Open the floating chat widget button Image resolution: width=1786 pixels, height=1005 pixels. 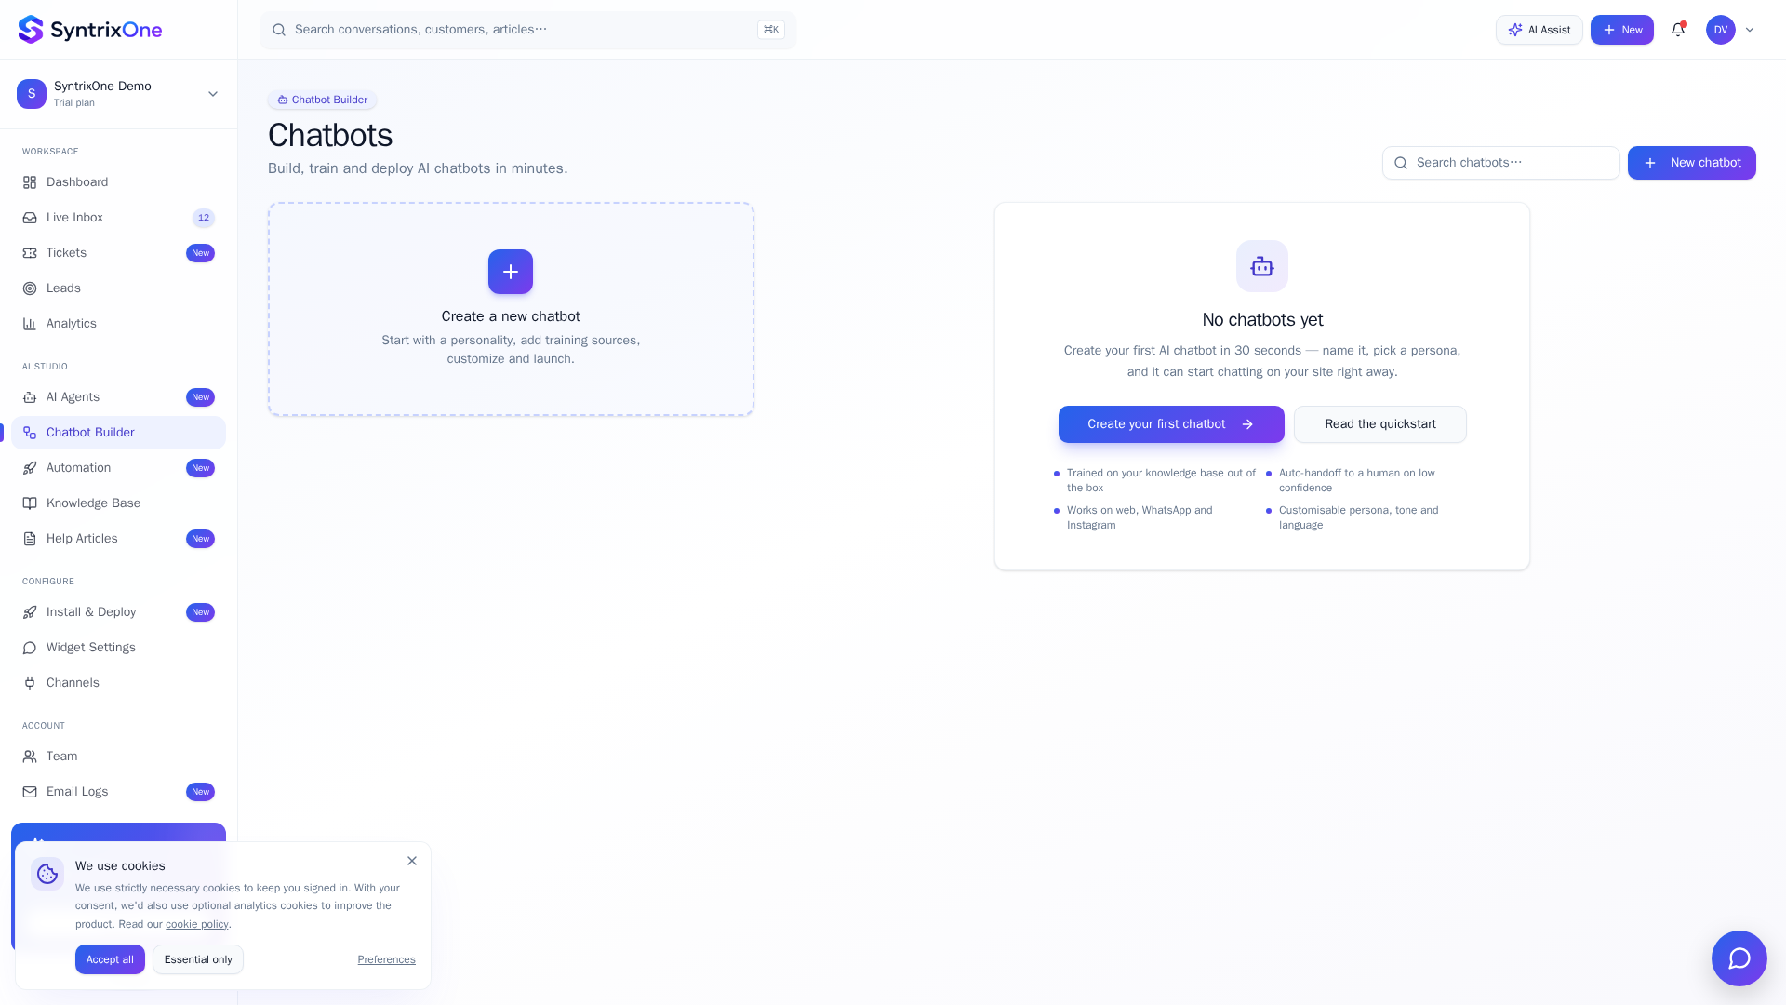point(1739,958)
